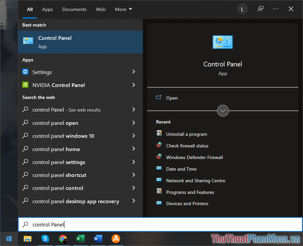Open the orange app on the taskbar

pos(116,239)
